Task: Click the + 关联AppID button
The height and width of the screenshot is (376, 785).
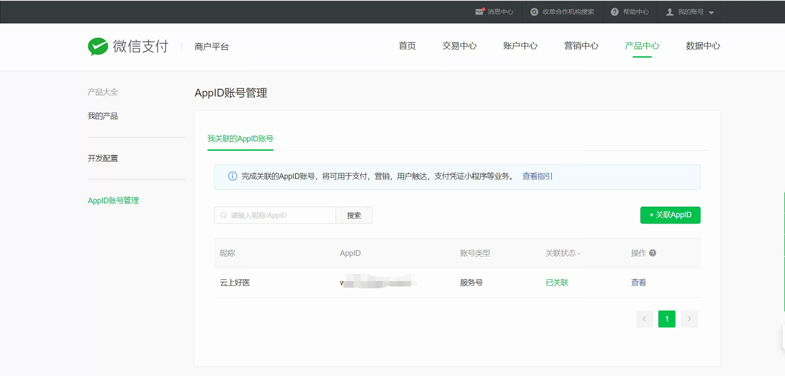Action: (670, 215)
